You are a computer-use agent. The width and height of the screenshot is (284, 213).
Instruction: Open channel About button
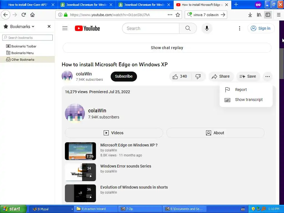click(215, 133)
